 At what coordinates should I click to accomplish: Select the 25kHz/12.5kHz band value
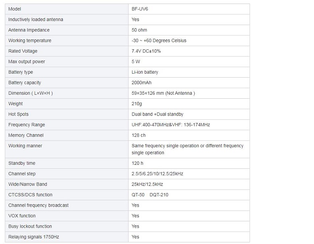click(x=147, y=184)
